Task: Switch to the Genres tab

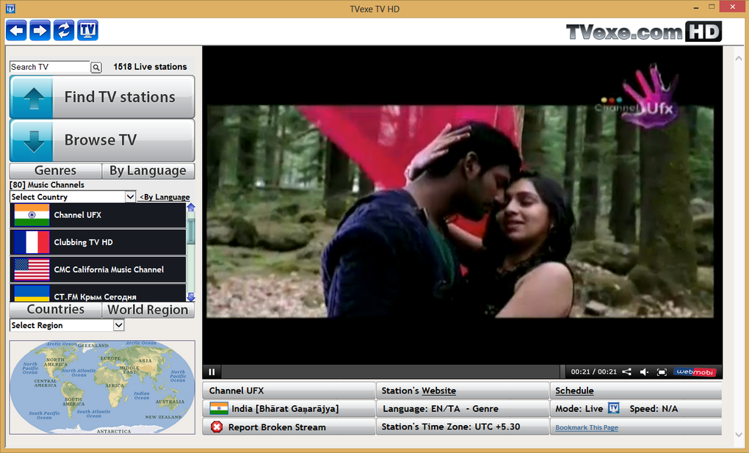Action: click(55, 170)
